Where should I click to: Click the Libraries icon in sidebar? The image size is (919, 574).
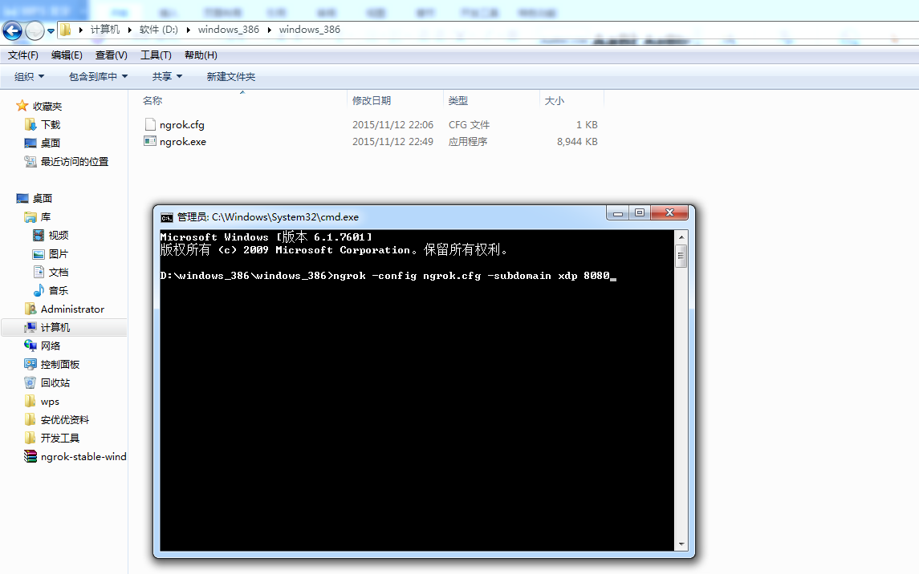(30, 217)
